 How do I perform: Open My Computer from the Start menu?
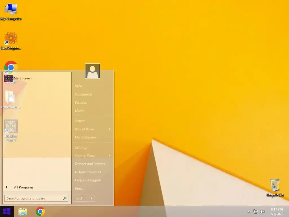tap(86, 137)
